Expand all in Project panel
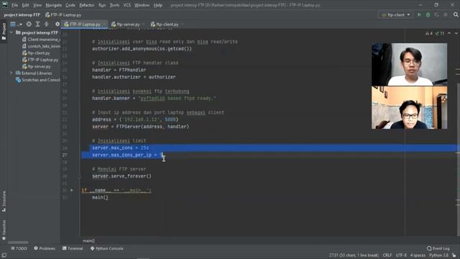Image resolution: width=460 pixels, height=259 pixels. [x=37, y=24]
